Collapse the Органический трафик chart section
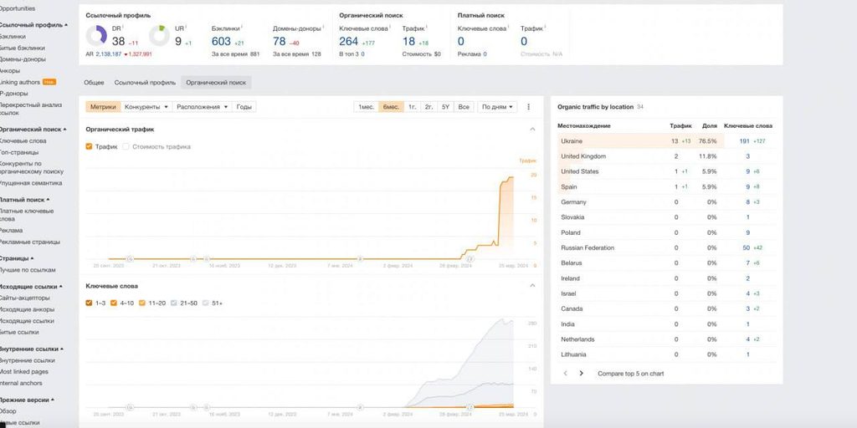 coord(532,130)
